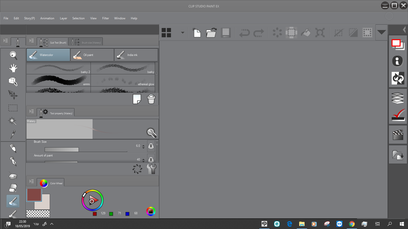Image resolution: width=408 pixels, height=229 pixels.
Task: Open the Filter menu
Action: pos(106,18)
